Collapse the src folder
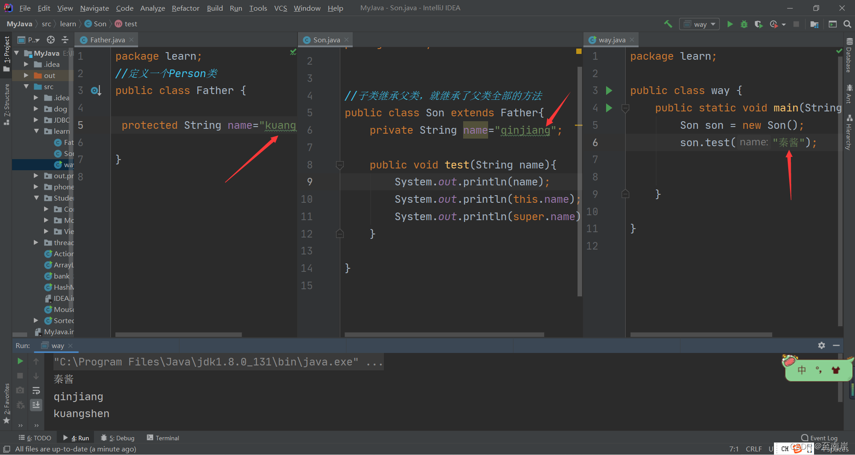Viewport: 855px width, 455px height. tap(26, 86)
